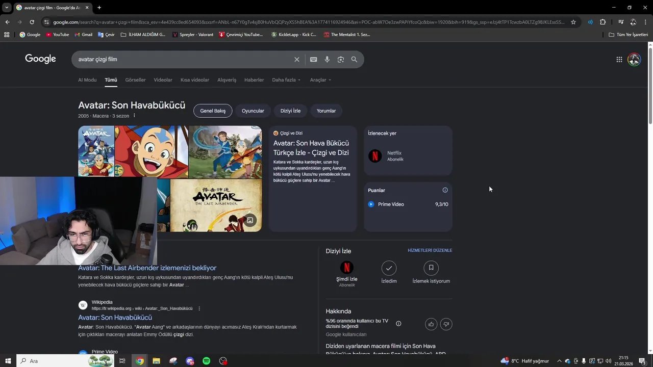
Task: Mark the series as İzledim
Action: pyautogui.click(x=389, y=273)
